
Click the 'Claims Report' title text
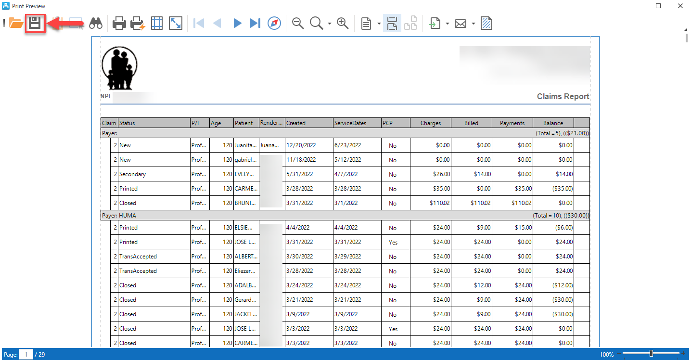tap(563, 97)
